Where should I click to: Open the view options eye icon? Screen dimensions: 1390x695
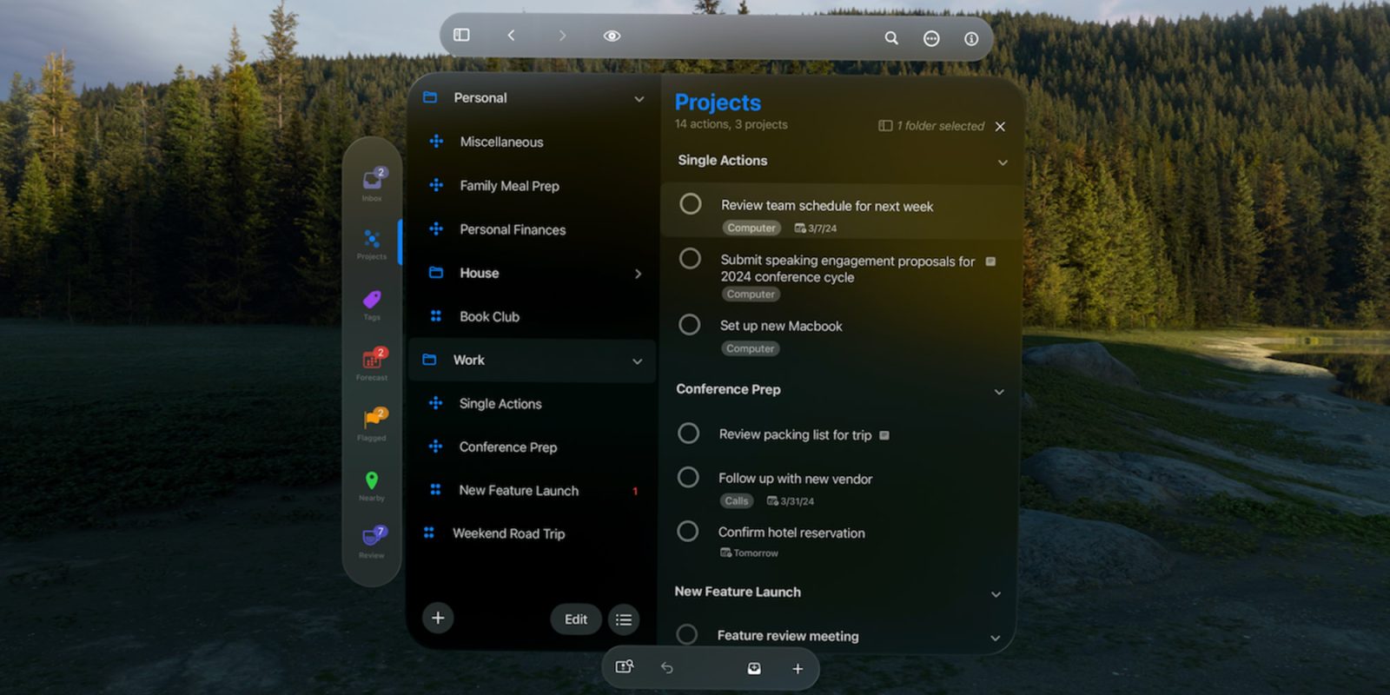click(612, 36)
